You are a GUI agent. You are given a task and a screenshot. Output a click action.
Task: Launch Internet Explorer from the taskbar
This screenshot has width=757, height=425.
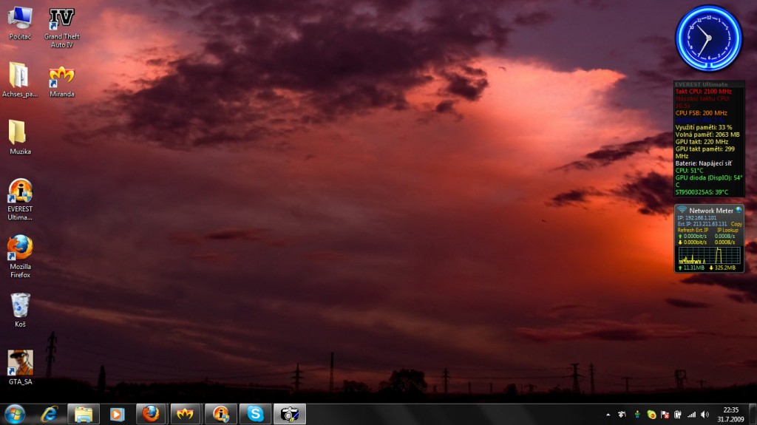(x=50, y=415)
